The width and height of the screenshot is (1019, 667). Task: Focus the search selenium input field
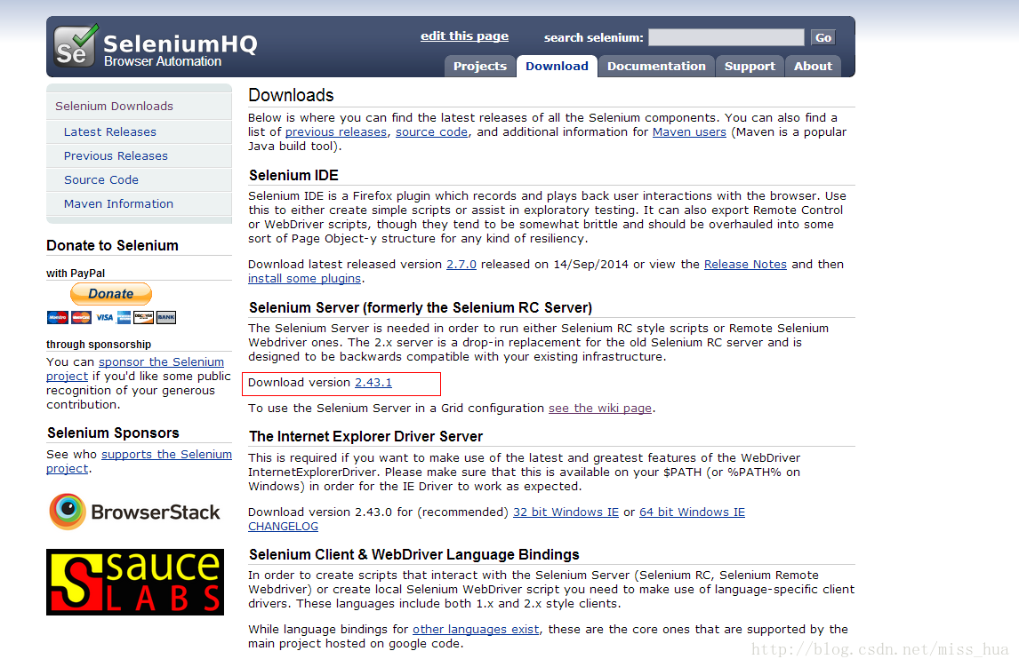[726, 37]
